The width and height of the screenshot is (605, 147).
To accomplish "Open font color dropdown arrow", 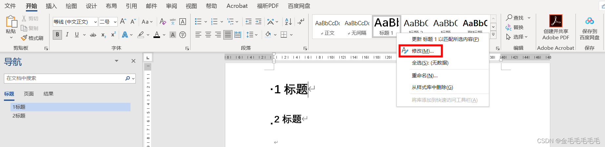I will click(164, 35).
